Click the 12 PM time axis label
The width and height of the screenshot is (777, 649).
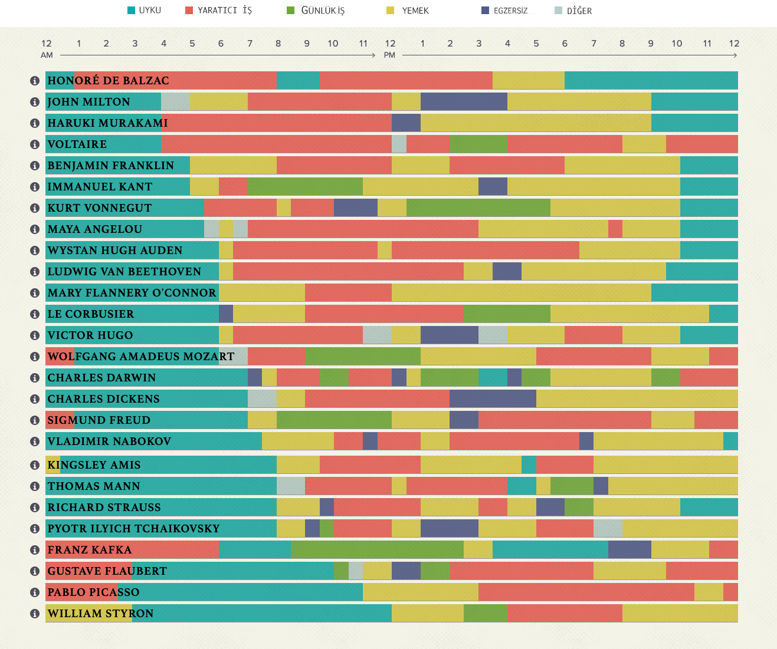pos(390,49)
